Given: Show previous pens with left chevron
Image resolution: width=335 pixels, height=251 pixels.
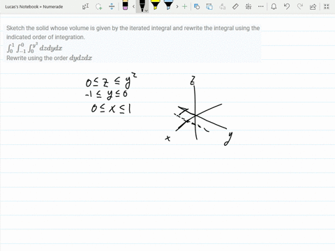Looking at the screenshot, I should (x=133, y=6).
